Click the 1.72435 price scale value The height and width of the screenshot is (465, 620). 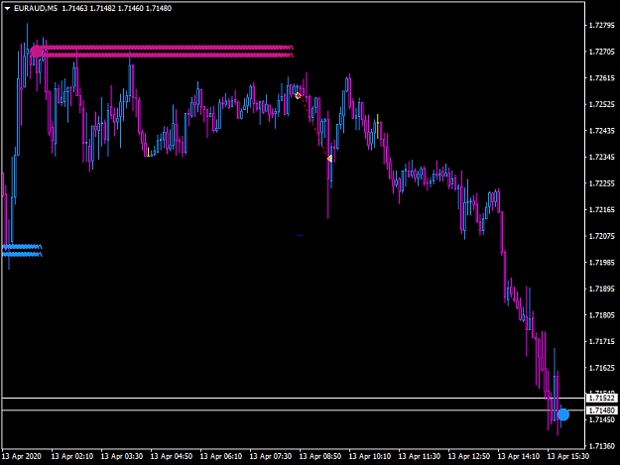coord(602,131)
